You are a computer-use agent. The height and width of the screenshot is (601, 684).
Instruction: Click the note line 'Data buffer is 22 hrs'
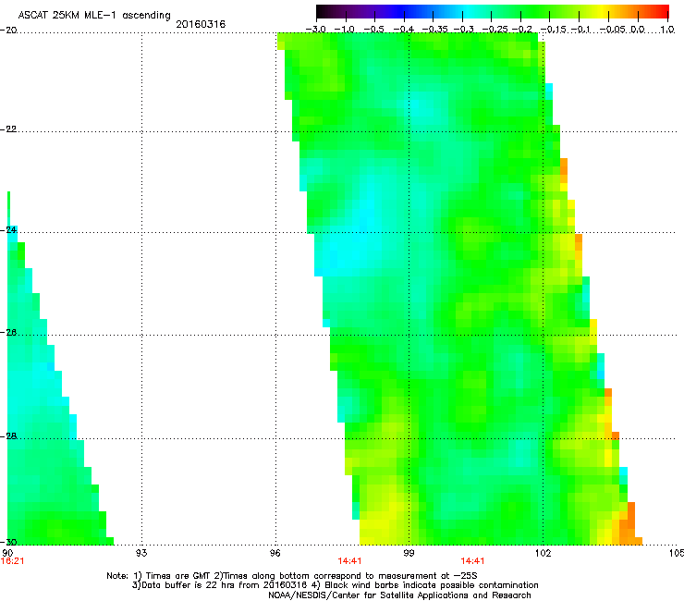(x=335, y=585)
